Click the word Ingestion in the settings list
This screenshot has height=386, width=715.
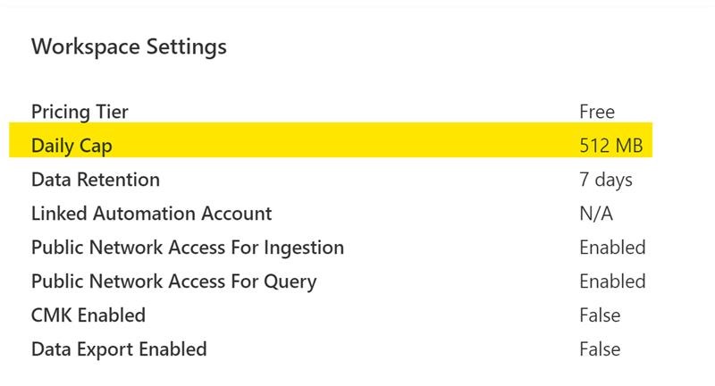point(302,248)
